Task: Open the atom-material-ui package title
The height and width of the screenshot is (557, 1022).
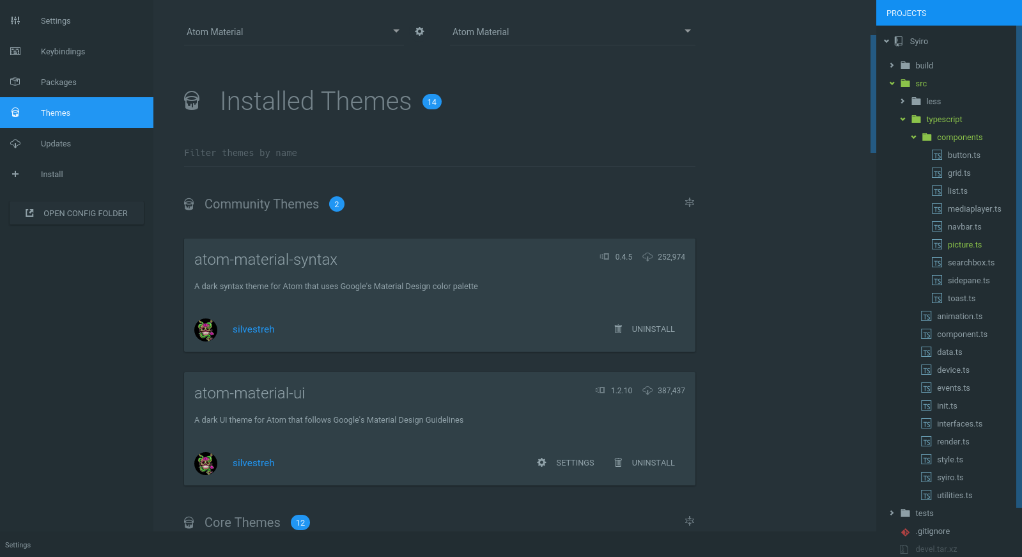Action: (x=249, y=393)
